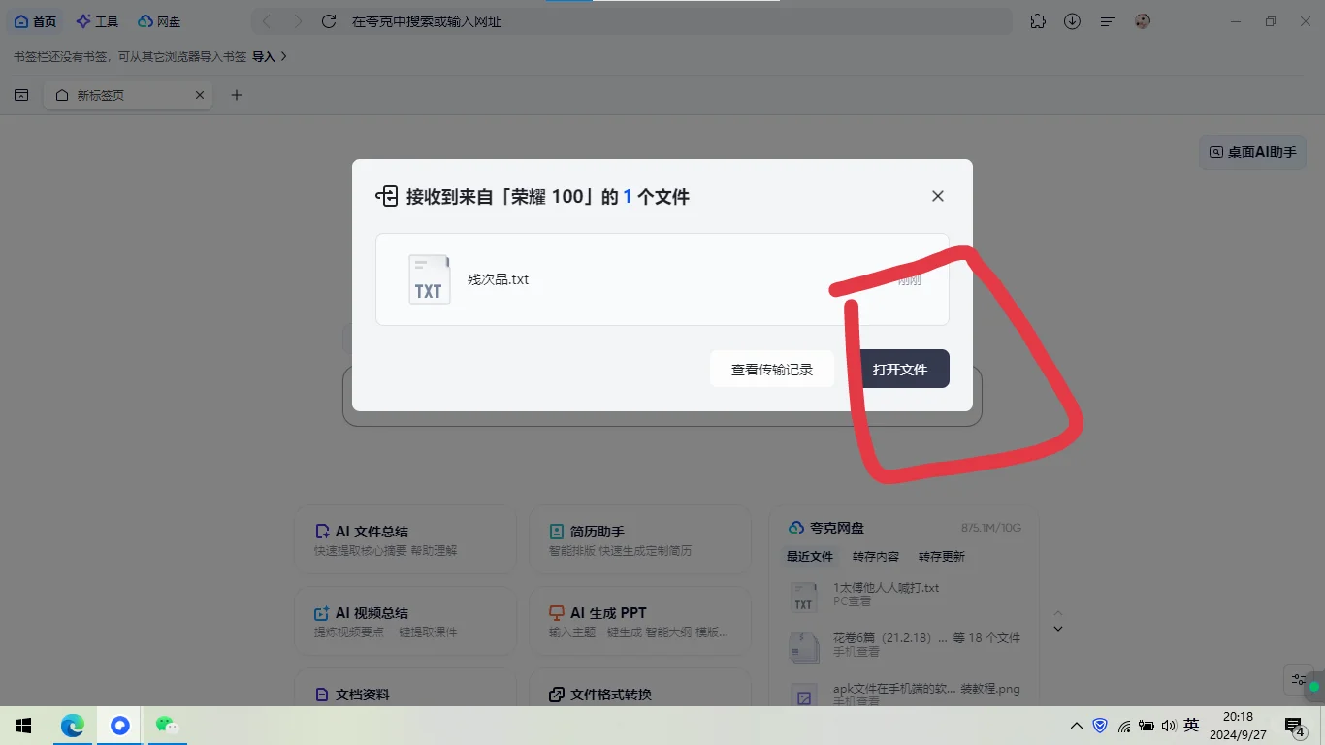
Task: Open AI 视频总结 card
Action: 405,621
